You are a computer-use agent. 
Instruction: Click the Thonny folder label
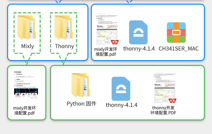pyautogui.click(x=64, y=46)
